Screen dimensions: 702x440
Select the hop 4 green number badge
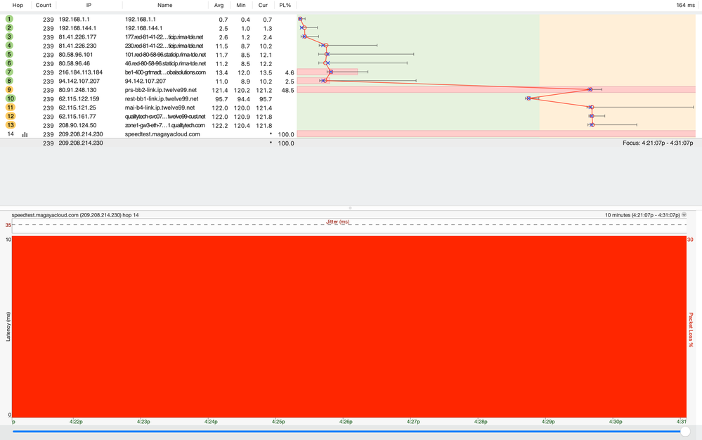pos(9,45)
